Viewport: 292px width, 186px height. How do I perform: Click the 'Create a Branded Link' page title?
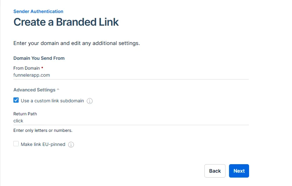pos(66,22)
